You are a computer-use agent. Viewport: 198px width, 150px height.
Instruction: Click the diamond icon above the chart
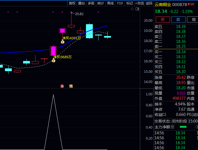132,9
